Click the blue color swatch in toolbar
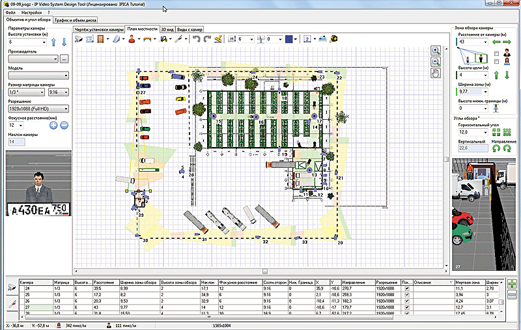521x330 pixels. pyautogui.click(x=290, y=40)
